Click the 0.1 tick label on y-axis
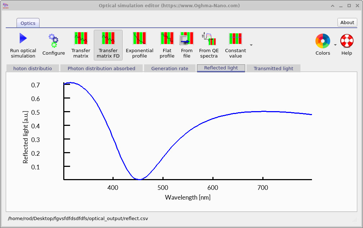363x228 pixels. [36, 167]
